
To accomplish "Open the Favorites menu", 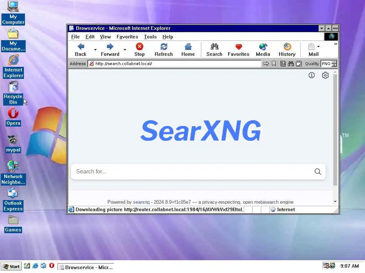I will click(127, 37).
